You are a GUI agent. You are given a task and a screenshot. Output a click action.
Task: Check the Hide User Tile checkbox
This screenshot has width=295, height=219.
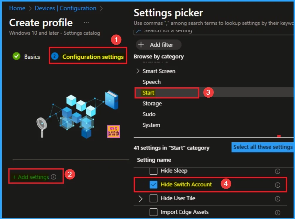(x=153, y=198)
